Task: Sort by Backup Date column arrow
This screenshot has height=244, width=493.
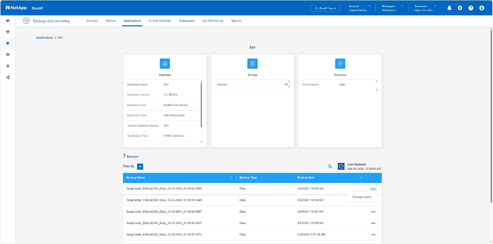Action: (361, 178)
